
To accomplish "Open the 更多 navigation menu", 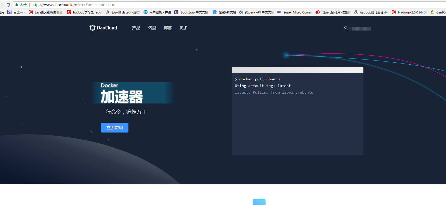I will [x=183, y=28].
